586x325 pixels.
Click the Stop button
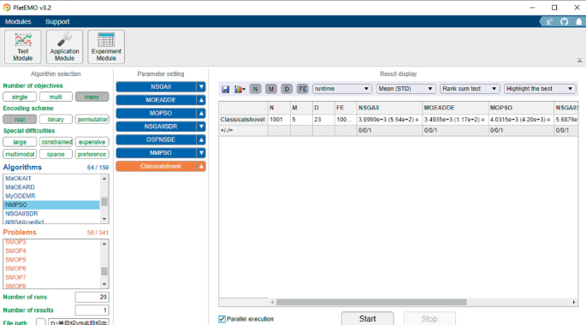tap(429, 319)
